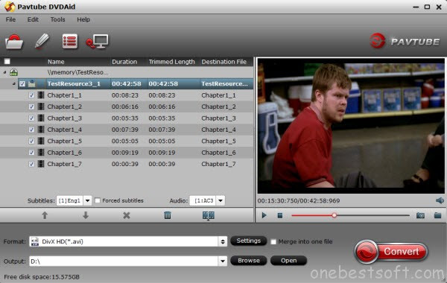Screen dimensions: 447x283
Task: Move selected item down with arrow
Action: pyautogui.click(x=86, y=215)
